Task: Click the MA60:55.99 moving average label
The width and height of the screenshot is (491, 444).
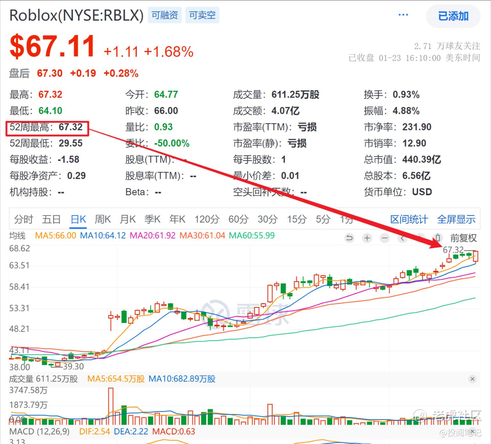Action: point(252,236)
